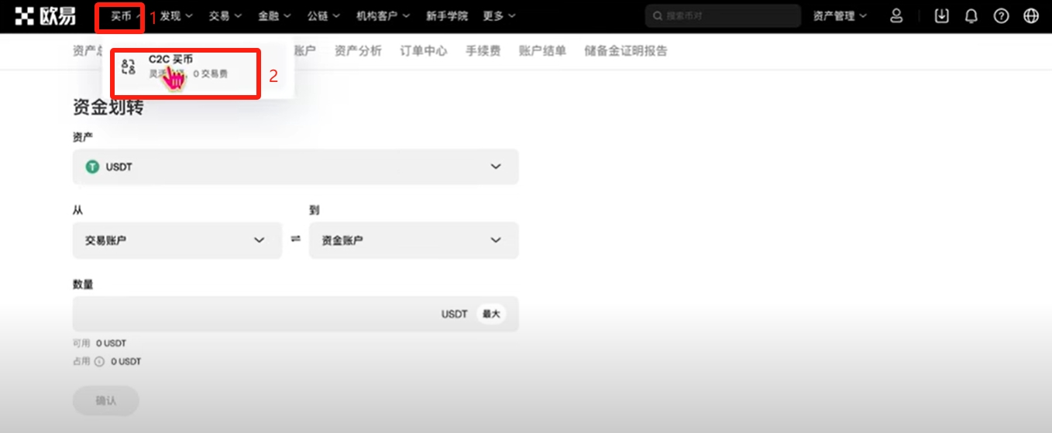Screen dimensions: 1052x433
Task: Click the 确认 confirm button
Action: pos(105,401)
